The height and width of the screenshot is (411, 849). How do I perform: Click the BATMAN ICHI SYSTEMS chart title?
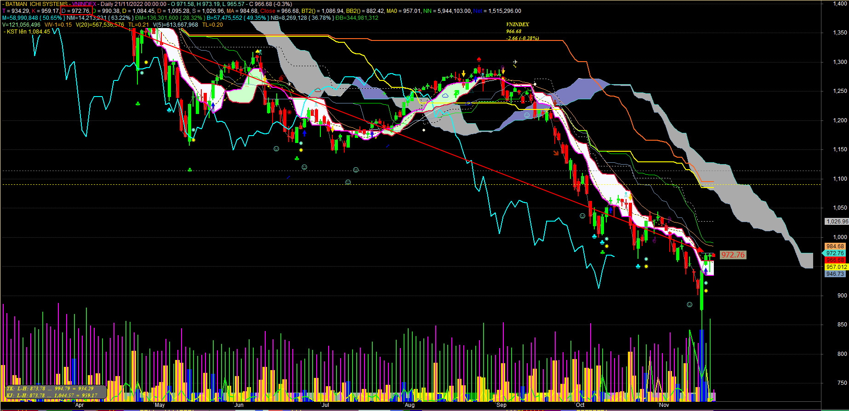36,4
